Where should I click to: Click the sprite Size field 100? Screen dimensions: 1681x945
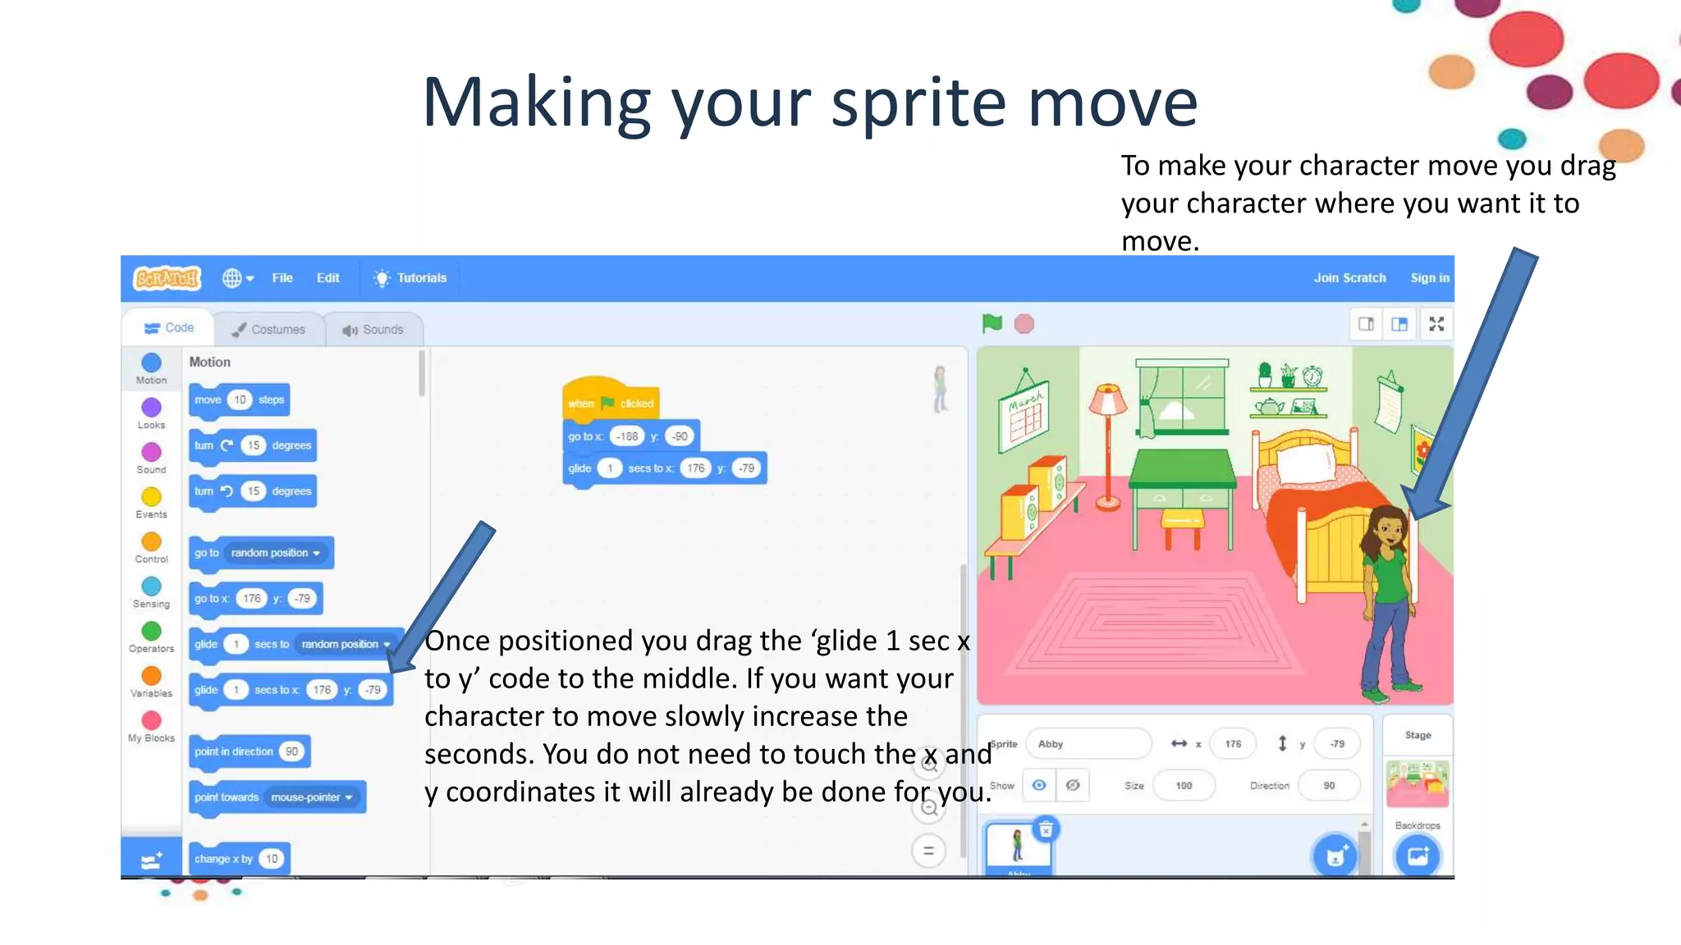pos(1184,786)
